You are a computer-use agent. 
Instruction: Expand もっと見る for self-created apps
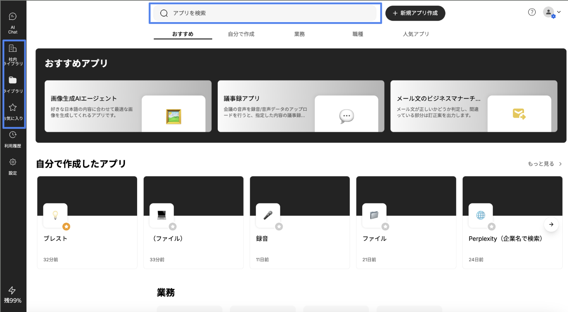[x=544, y=164]
